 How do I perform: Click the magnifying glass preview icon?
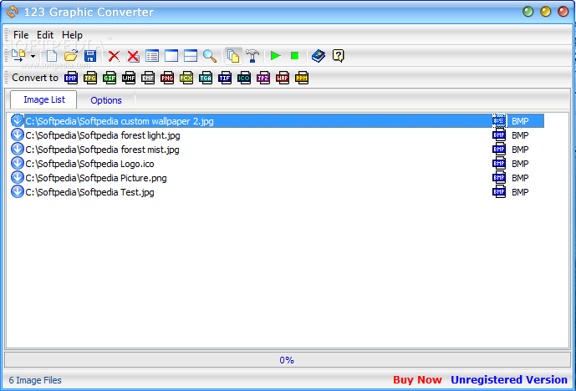point(210,56)
